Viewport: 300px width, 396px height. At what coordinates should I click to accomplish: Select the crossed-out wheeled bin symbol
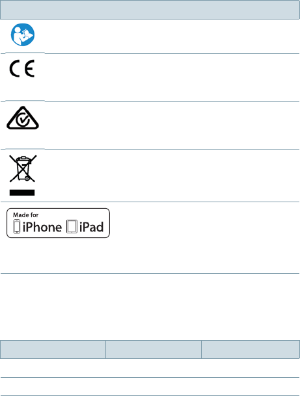(x=23, y=168)
